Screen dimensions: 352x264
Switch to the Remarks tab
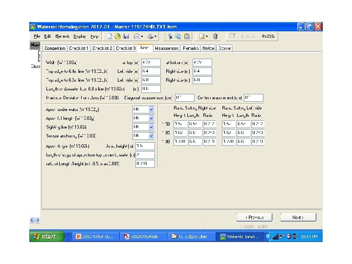[x=191, y=48]
